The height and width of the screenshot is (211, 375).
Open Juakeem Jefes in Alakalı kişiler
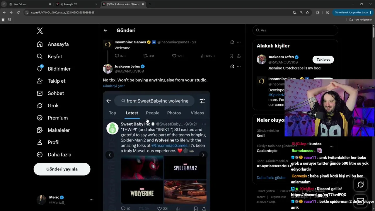tap(281, 57)
